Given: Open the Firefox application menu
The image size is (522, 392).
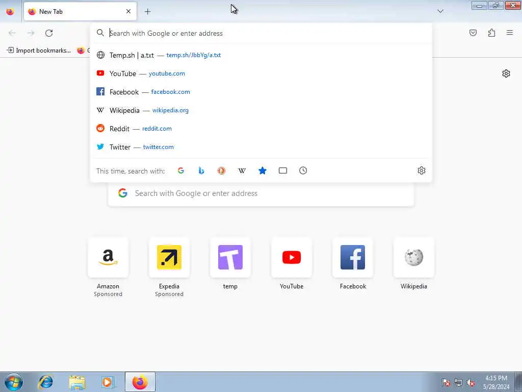Looking at the screenshot, I should coord(510,33).
